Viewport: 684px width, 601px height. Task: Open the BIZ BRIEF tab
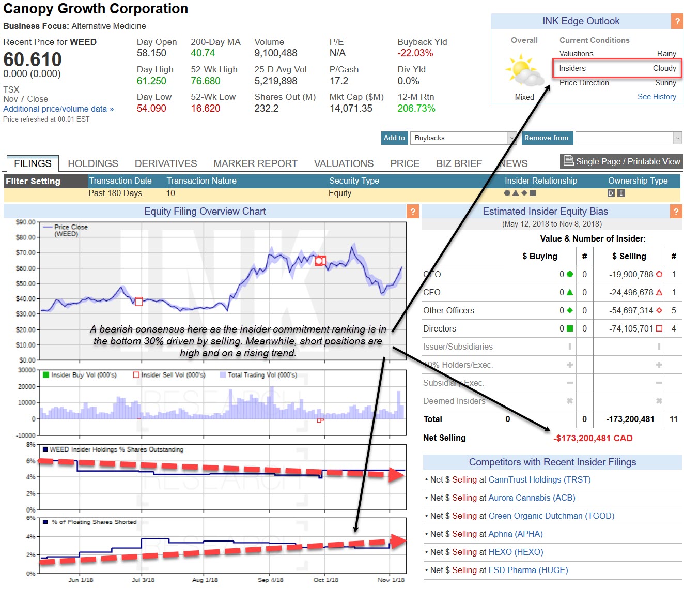(x=459, y=163)
